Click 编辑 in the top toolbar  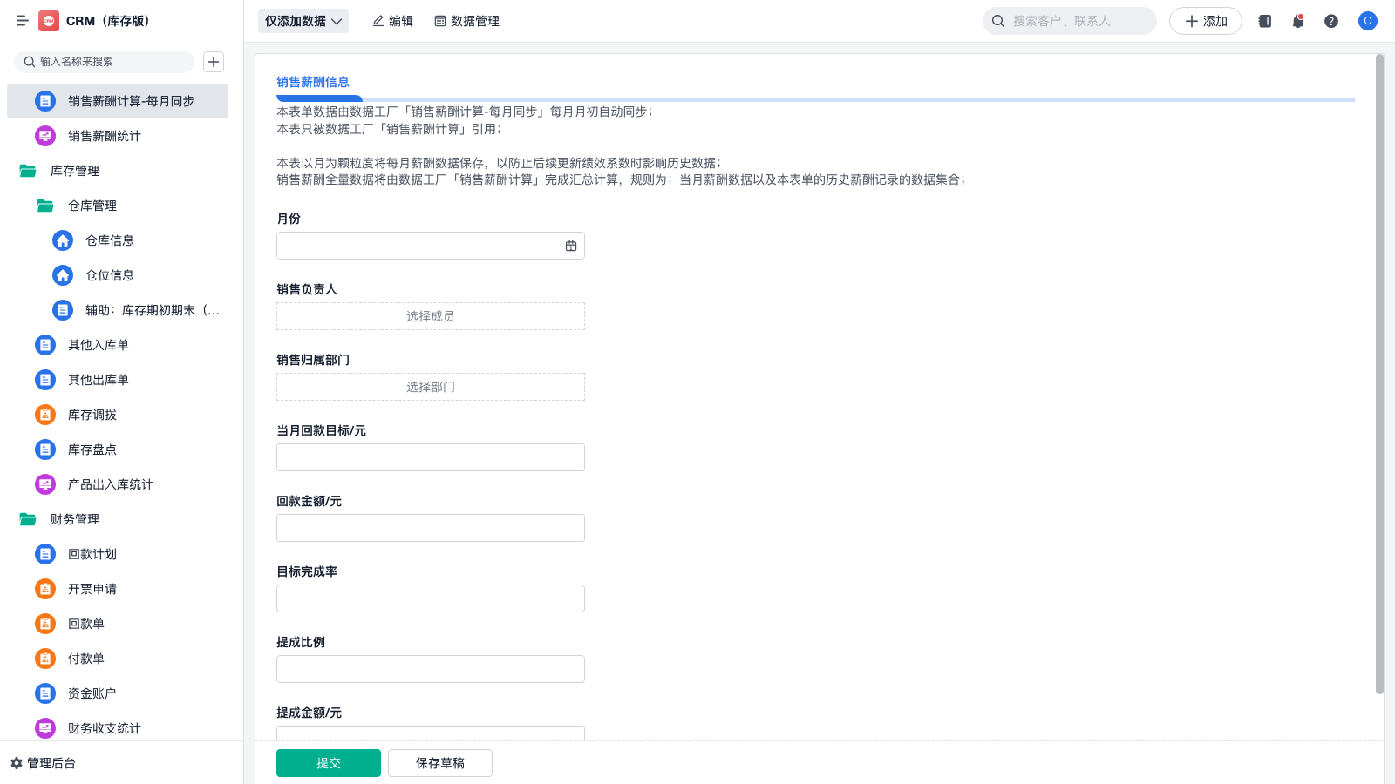pyautogui.click(x=392, y=21)
